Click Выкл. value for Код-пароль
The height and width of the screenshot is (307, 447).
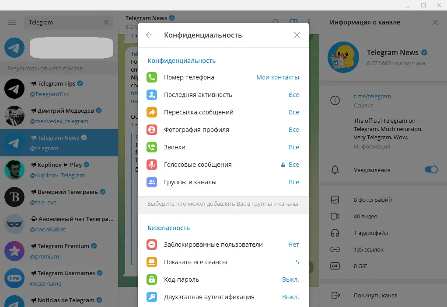(290, 279)
